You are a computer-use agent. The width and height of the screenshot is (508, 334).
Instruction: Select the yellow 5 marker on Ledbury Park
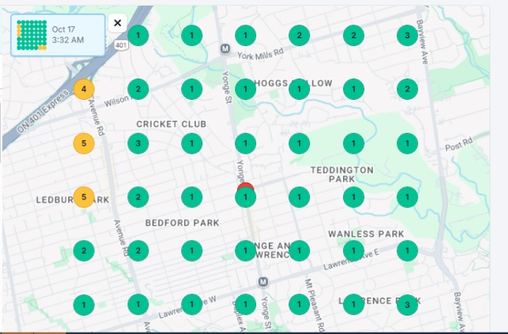(84, 197)
